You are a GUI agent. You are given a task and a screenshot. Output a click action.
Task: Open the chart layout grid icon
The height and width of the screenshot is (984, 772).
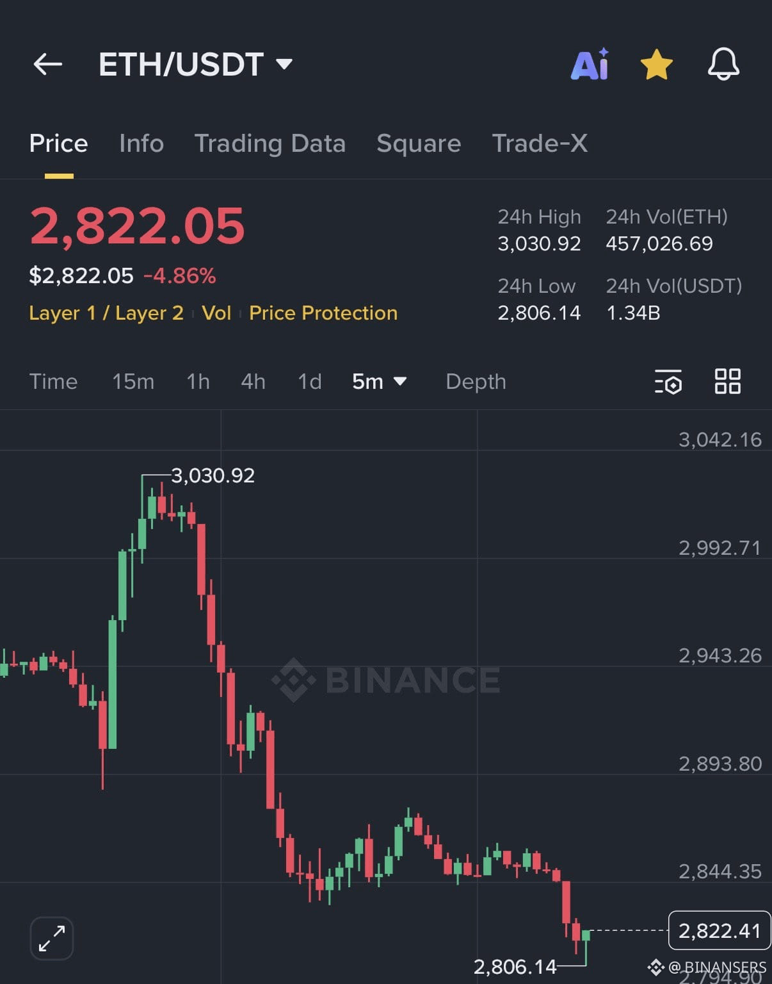728,381
